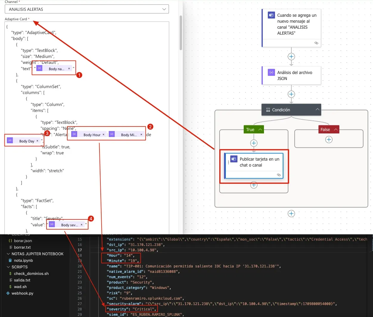Screen dimensions: 373x317
Task: Click the webhook.py Python file icon
Action: click(x=8, y=293)
